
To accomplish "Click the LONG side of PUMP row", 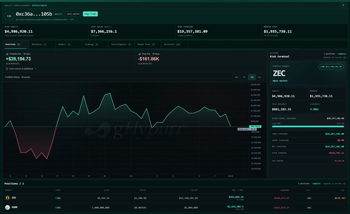I will point(58,207).
